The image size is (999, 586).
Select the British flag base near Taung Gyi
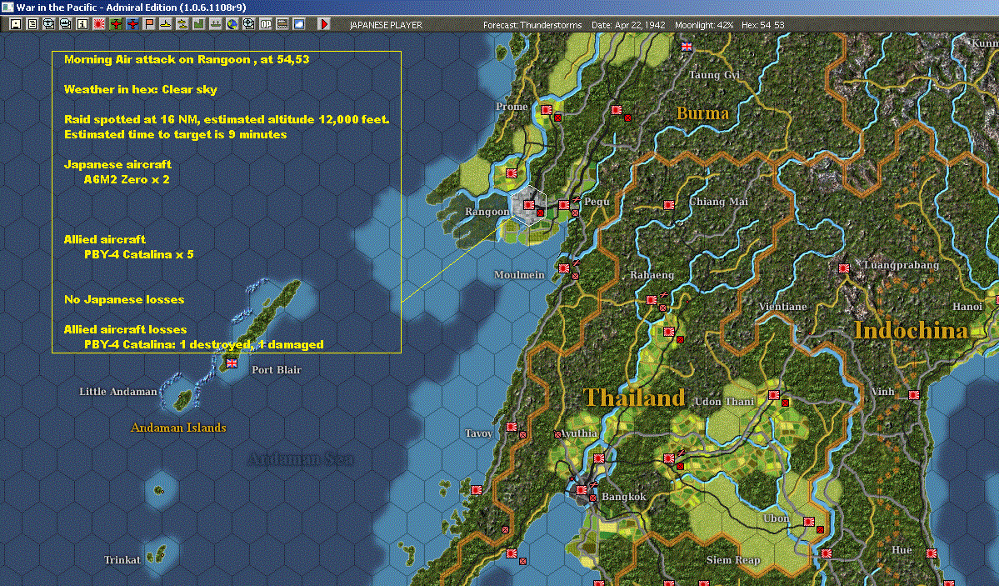(687, 47)
